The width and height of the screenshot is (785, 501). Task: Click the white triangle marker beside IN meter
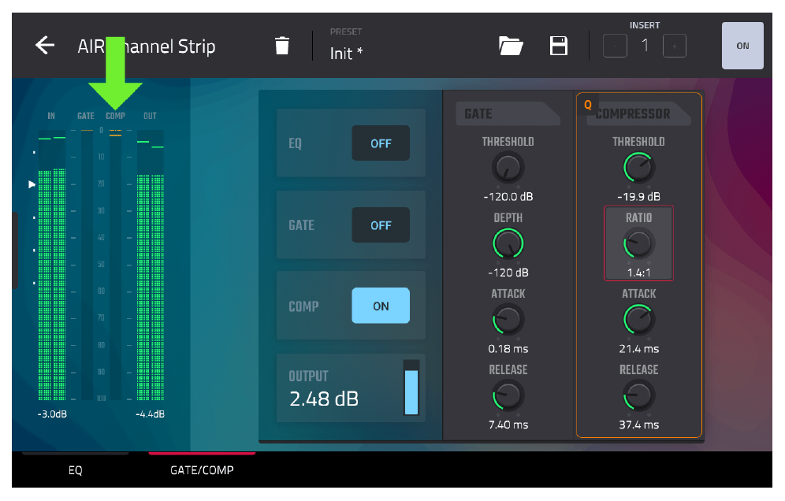[x=32, y=184]
